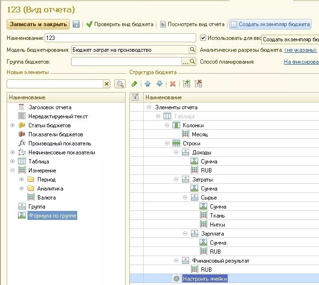
Task: Select RUB under Финансовый результат
Action: (206, 269)
